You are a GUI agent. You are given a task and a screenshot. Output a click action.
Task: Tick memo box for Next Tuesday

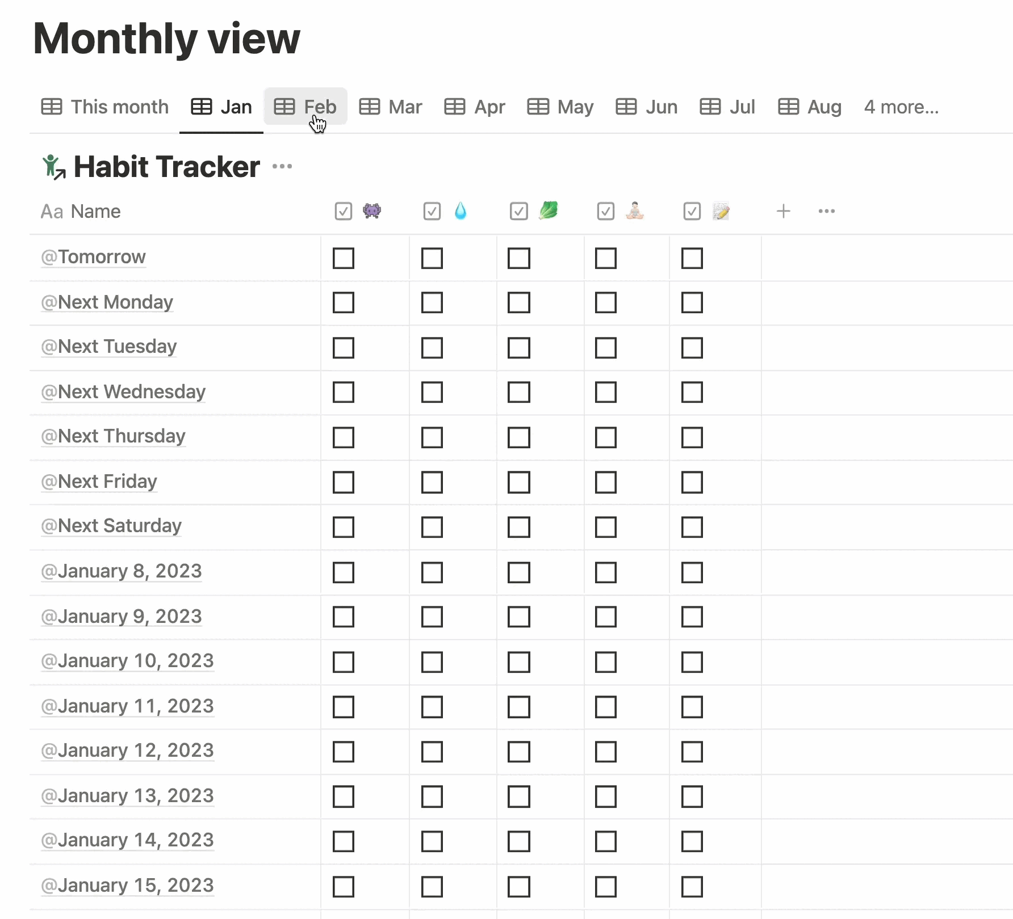[x=692, y=348]
